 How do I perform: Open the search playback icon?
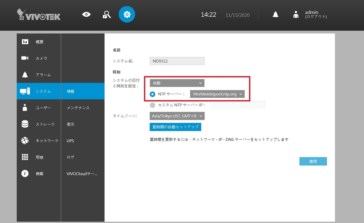point(107,14)
